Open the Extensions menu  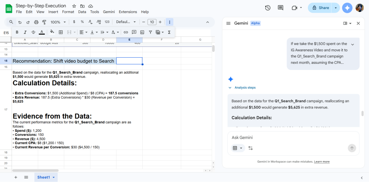(128, 12)
